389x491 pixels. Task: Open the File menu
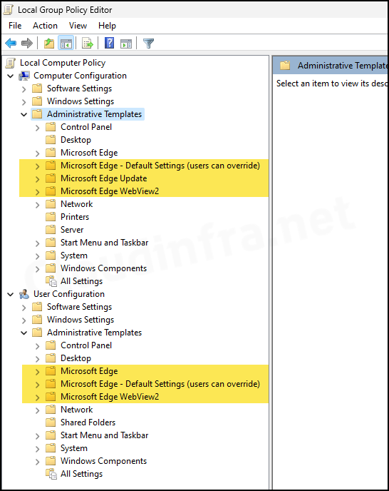coord(16,26)
